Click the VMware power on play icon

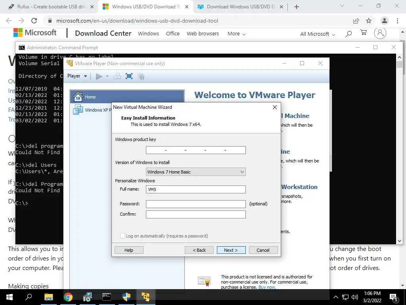coord(99,76)
